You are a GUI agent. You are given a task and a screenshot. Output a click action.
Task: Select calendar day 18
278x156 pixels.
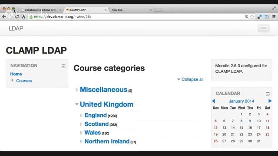pyautogui.click(x=268, y=128)
